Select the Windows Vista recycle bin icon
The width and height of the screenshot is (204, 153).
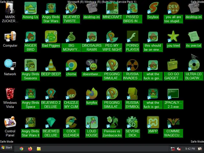click(10, 93)
